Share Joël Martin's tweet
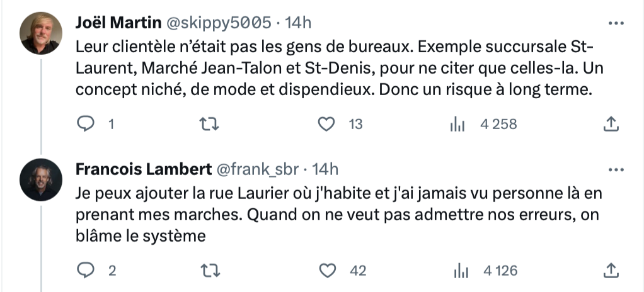644x292 pixels. pyautogui.click(x=611, y=124)
